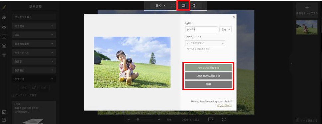Expand the カラーレベル panel
This screenshot has width=322, height=124.
tap(34, 53)
